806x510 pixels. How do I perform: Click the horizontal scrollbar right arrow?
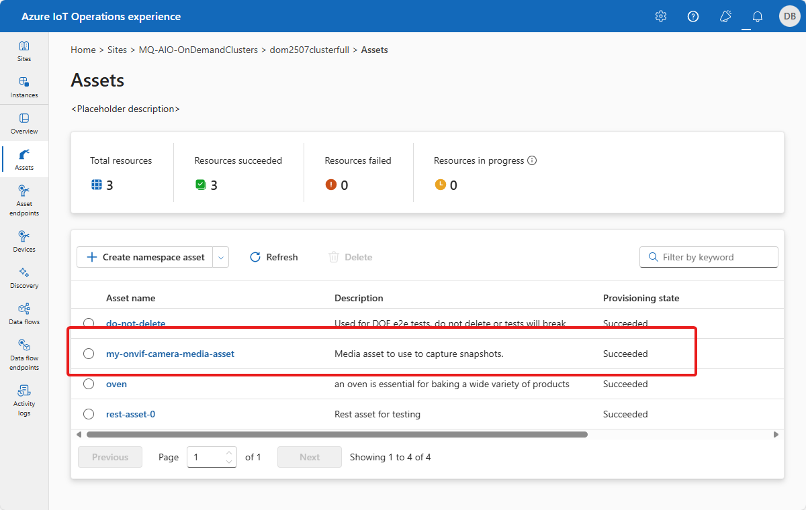tap(776, 435)
